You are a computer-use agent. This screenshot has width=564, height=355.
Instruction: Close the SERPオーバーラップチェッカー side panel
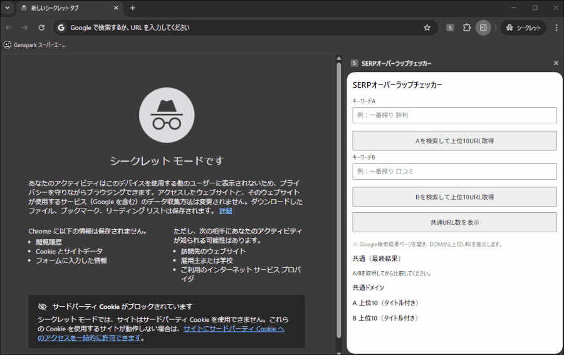(x=556, y=63)
